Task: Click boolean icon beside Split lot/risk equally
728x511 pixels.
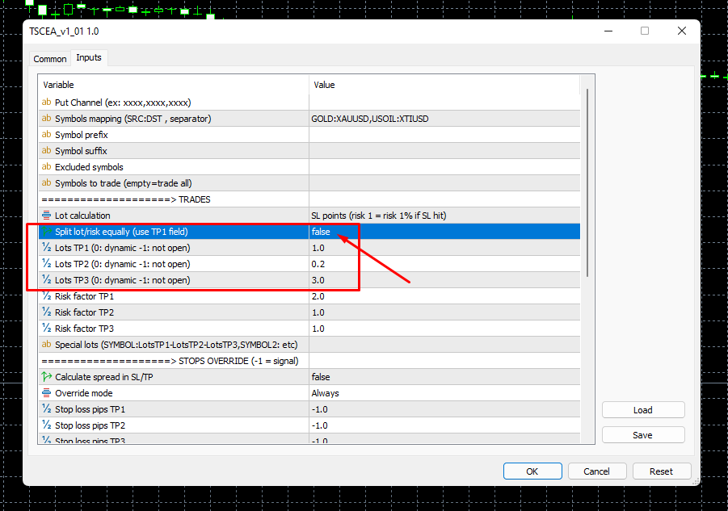Action: point(46,232)
